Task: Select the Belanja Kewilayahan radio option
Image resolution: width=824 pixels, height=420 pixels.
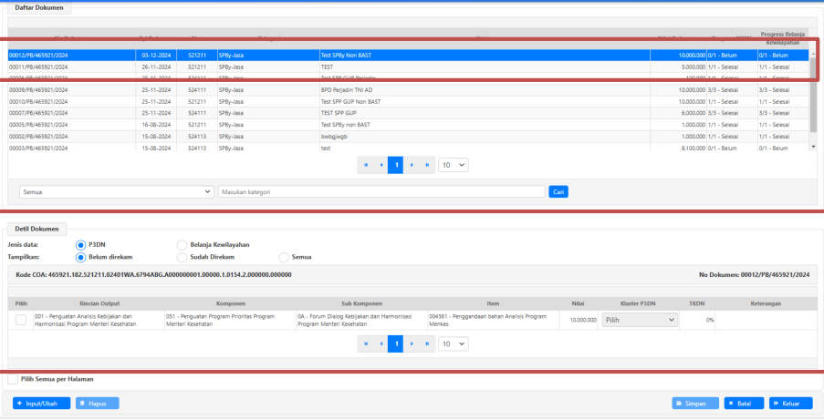Action: click(x=182, y=244)
